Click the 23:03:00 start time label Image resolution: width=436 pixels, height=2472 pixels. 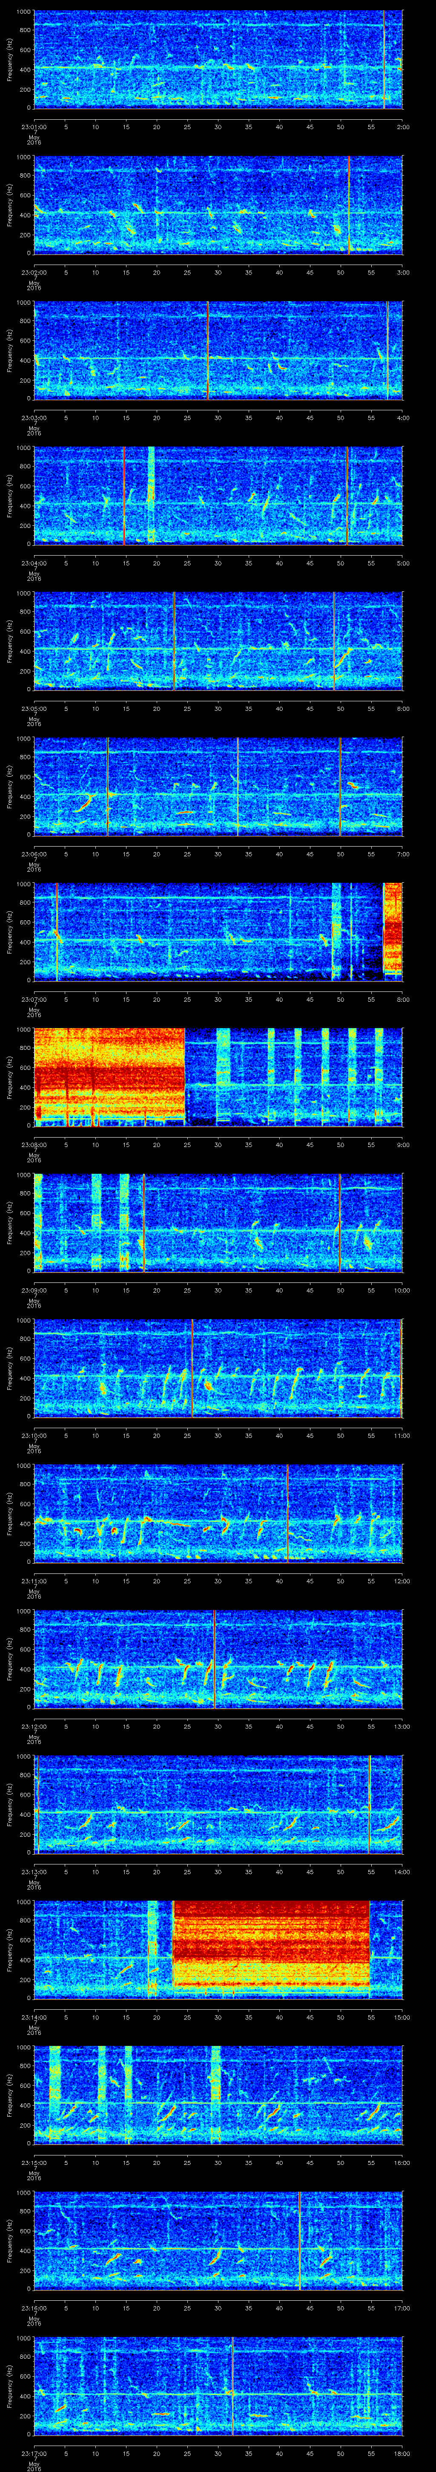pyautogui.click(x=34, y=418)
